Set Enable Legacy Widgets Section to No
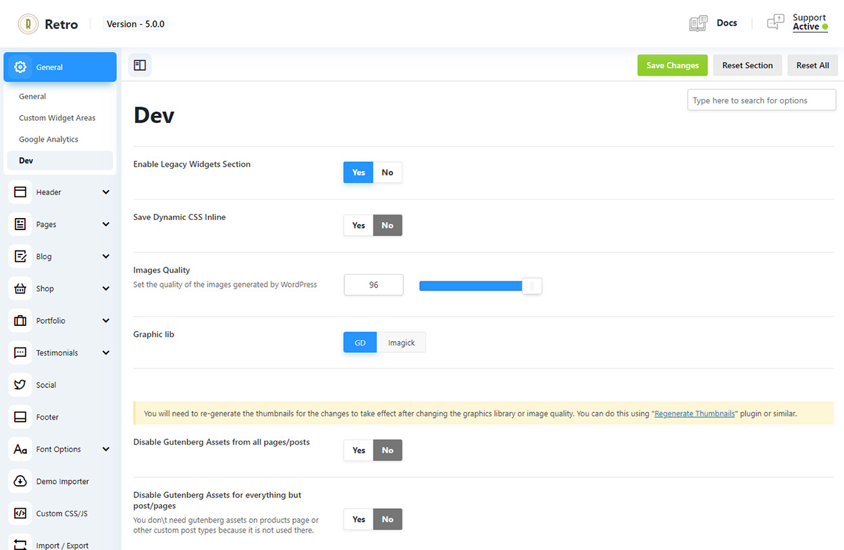 (x=388, y=172)
